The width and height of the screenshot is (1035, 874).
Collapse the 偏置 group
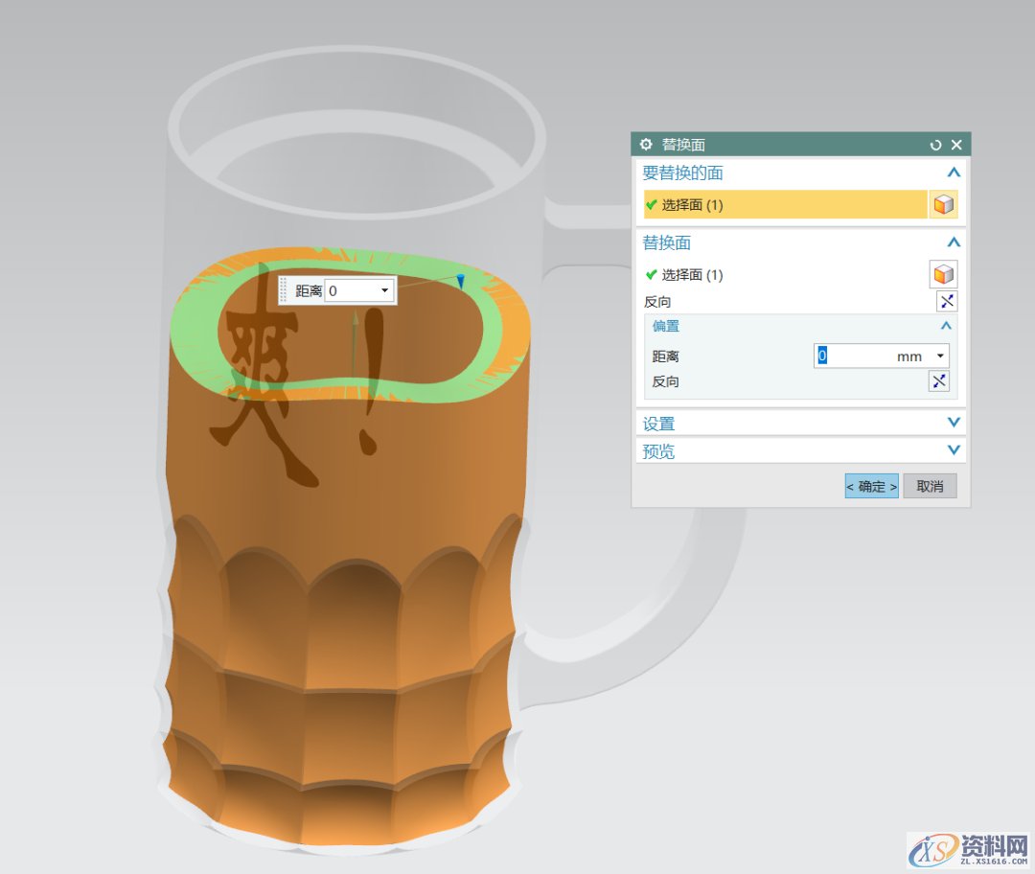pos(946,327)
